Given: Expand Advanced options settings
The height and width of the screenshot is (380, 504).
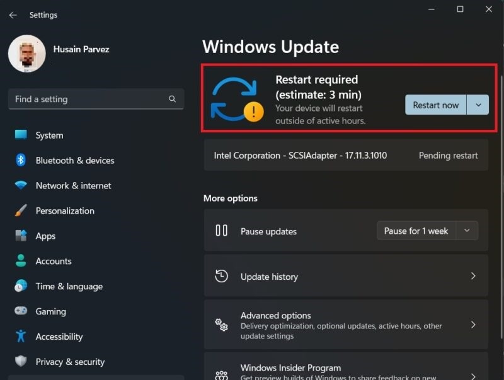Looking at the screenshot, I should click(346, 324).
